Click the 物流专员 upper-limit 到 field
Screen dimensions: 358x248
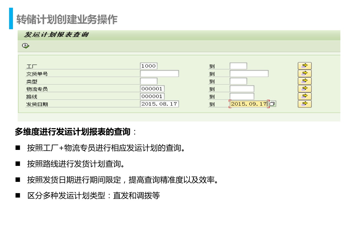242,89
